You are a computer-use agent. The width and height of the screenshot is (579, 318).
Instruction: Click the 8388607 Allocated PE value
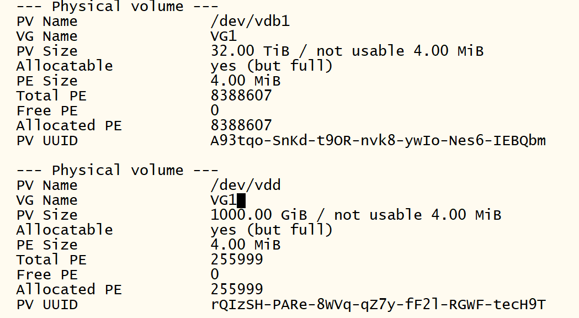pos(241,126)
